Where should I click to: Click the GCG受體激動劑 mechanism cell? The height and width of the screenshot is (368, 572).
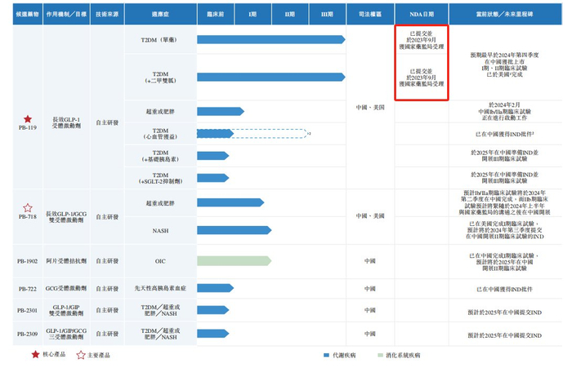point(66,288)
